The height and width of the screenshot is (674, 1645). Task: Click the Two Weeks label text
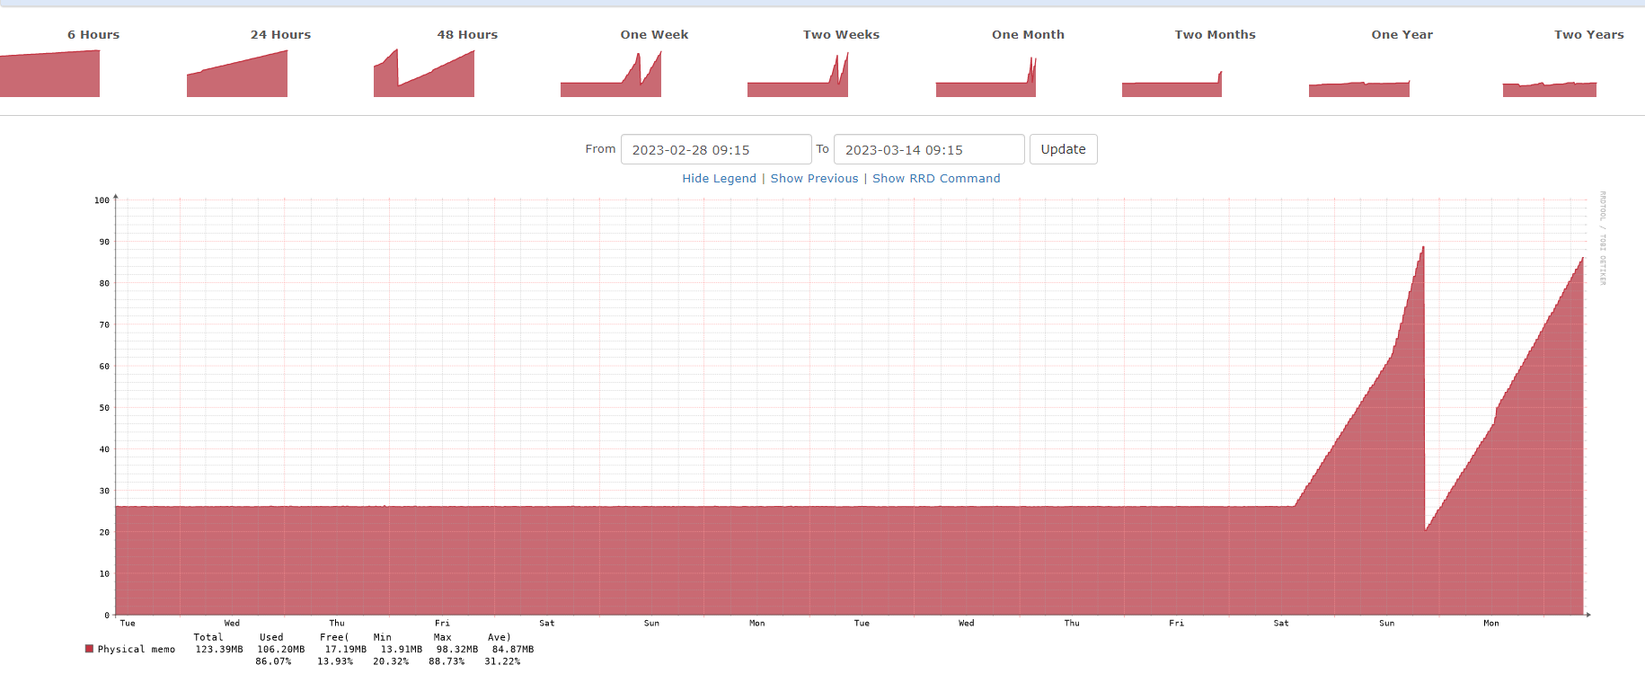point(841,35)
